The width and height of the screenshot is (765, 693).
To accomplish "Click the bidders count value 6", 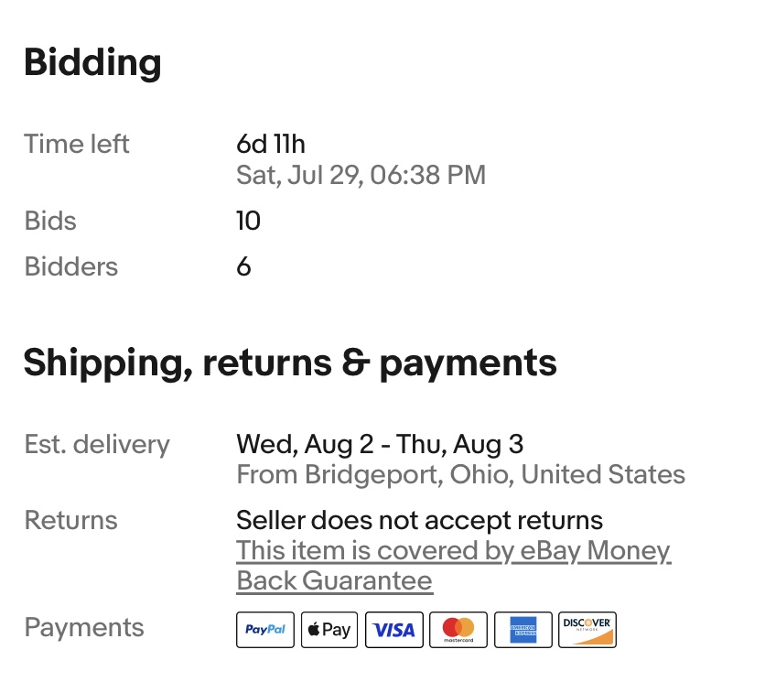I will (x=243, y=266).
